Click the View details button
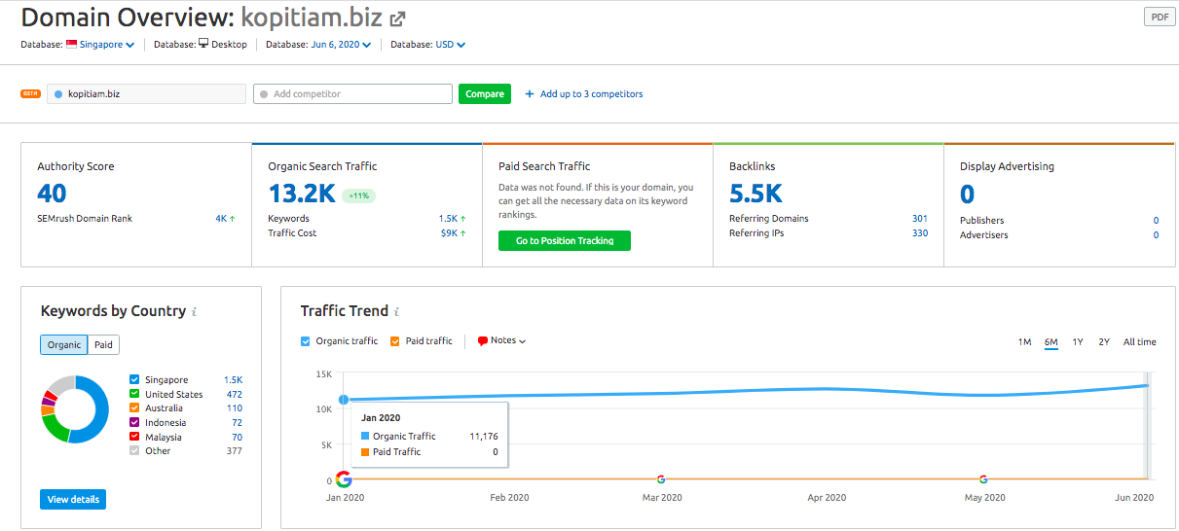Screen dimensions: 1179x531 [x=73, y=499]
